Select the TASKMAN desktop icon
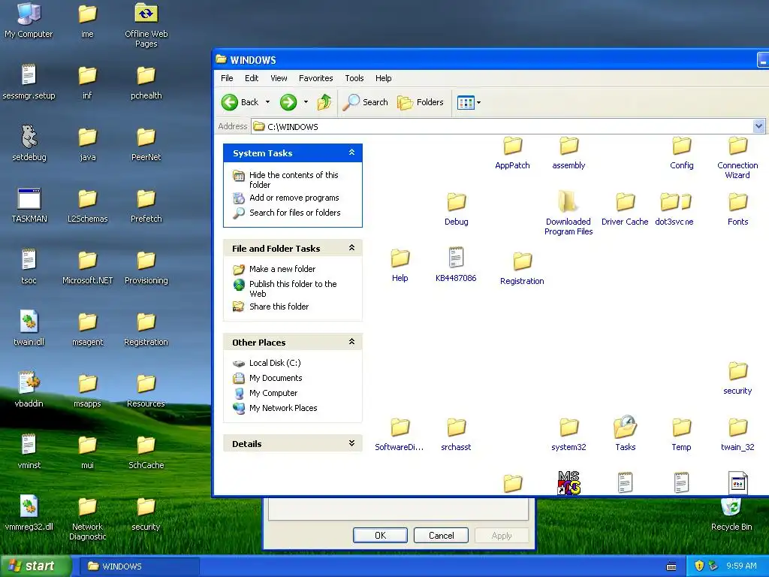 [29, 206]
